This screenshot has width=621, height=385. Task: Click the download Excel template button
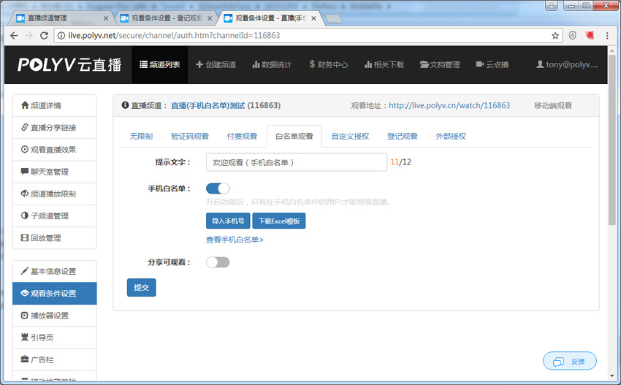(279, 221)
